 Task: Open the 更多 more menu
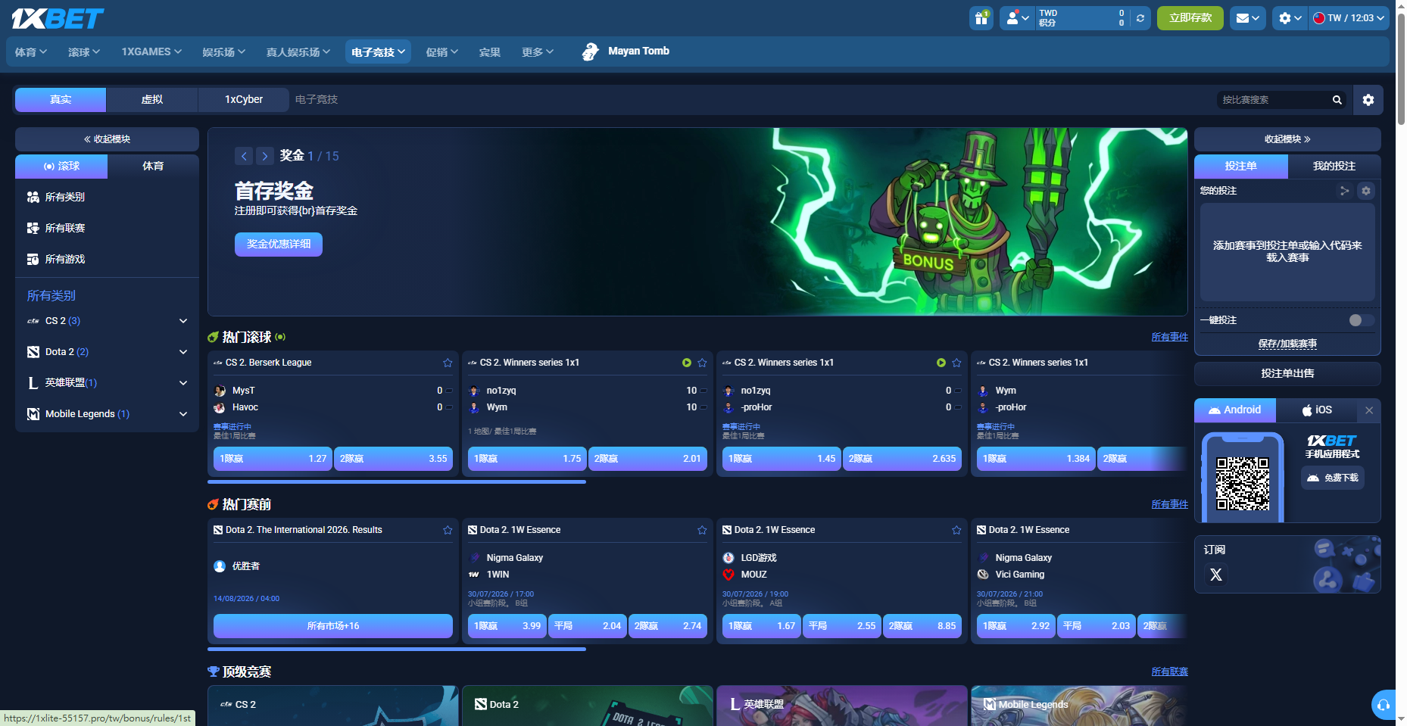[538, 52]
